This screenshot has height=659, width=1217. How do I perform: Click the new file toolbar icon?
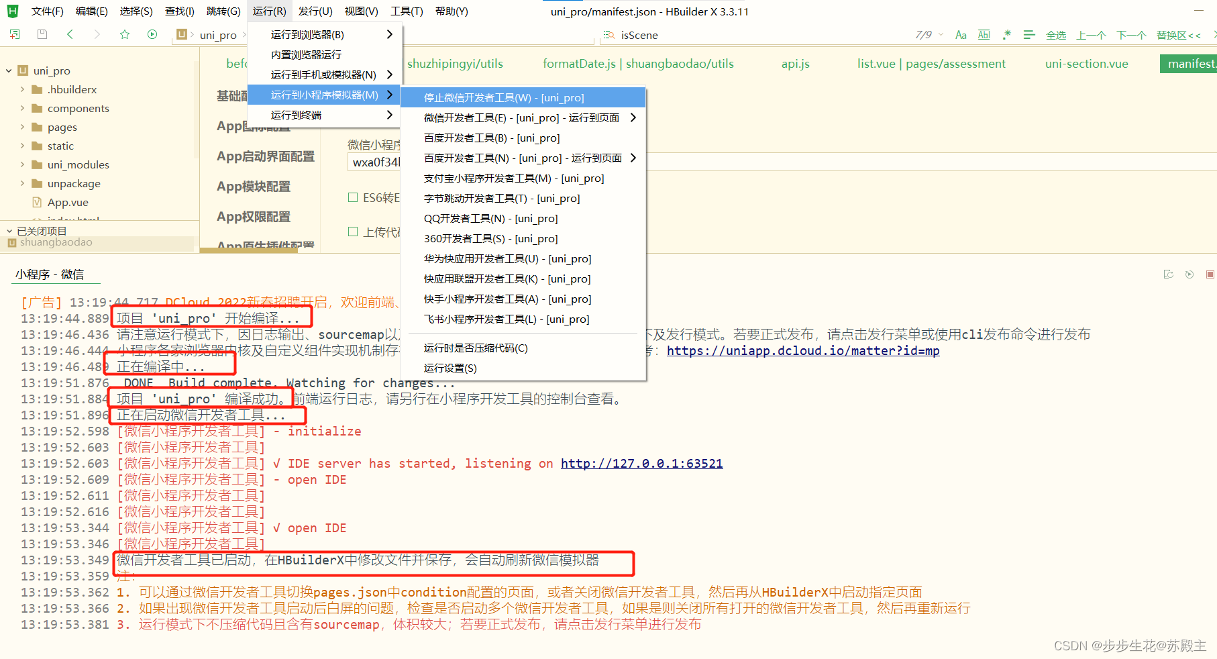14,34
